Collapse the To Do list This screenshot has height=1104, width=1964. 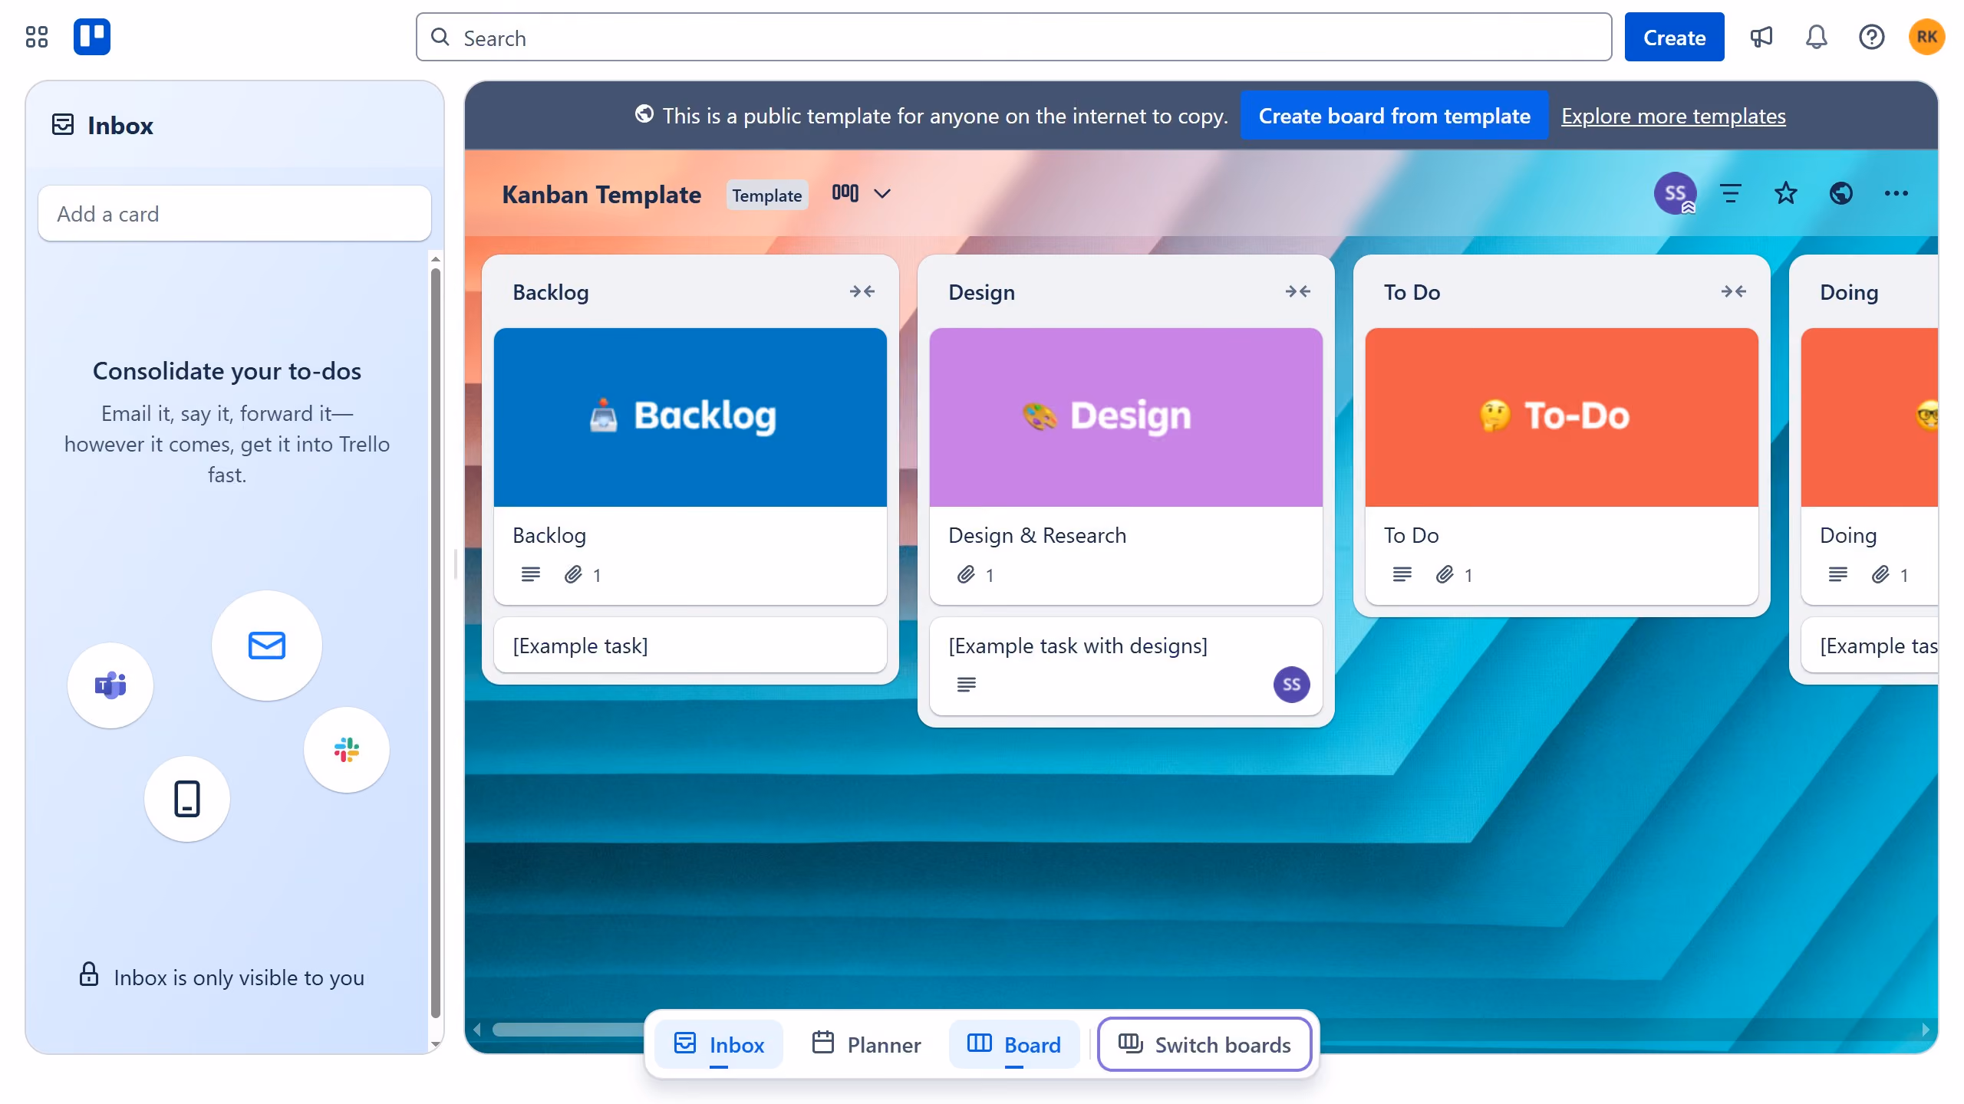tap(1734, 291)
